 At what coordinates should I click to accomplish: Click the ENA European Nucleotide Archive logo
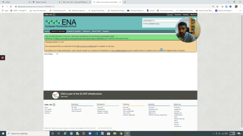click(61, 23)
